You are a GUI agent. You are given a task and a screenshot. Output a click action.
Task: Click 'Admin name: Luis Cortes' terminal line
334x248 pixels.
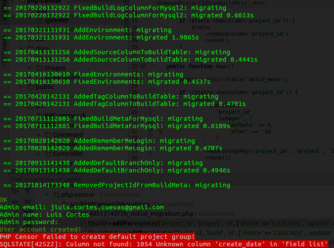[44, 215]
